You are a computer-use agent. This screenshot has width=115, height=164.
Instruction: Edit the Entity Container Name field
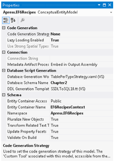point(81,107)
